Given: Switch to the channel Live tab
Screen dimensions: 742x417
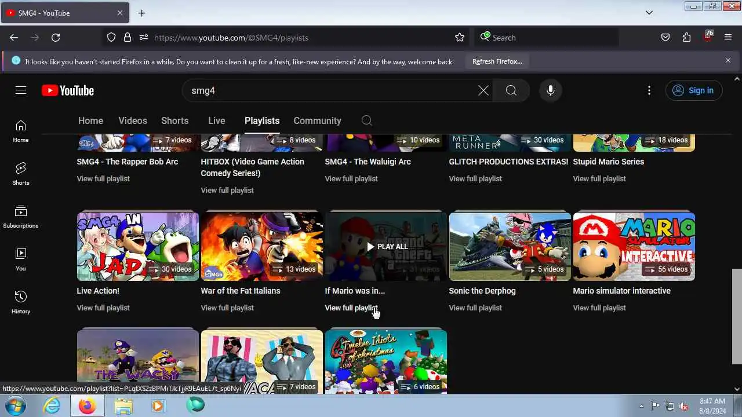Looking at the screenshot, I should point(216,120).
